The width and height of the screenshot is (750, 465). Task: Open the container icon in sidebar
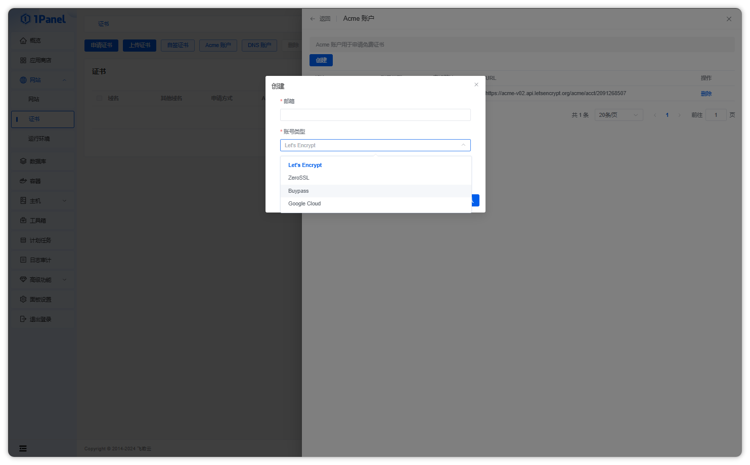(x=23, y=181)
